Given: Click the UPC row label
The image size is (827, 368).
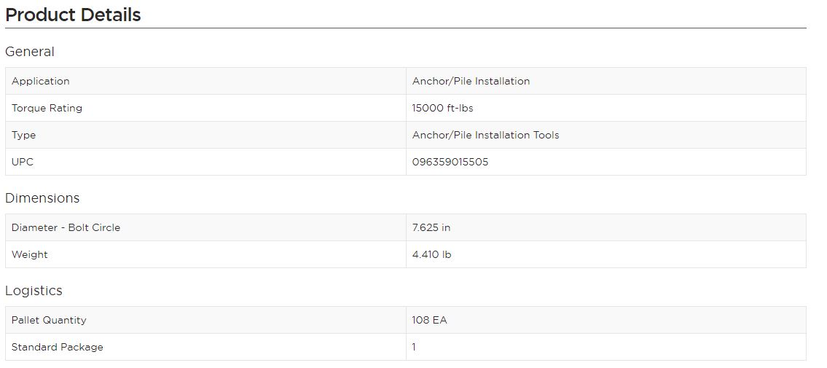Looking at the screenshot, I should tap(23, 162).
